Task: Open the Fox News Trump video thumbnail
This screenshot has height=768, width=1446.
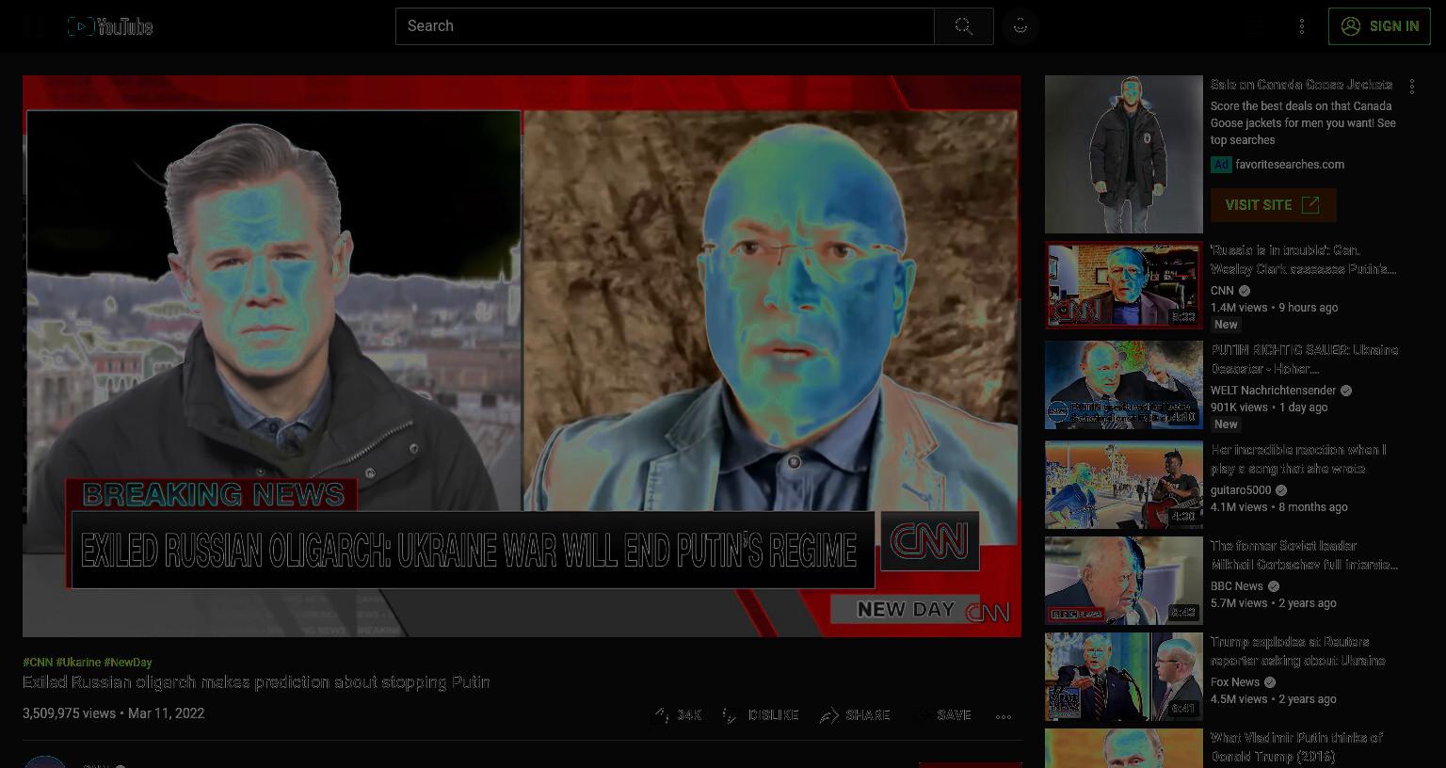Action: coord(1124,677)
